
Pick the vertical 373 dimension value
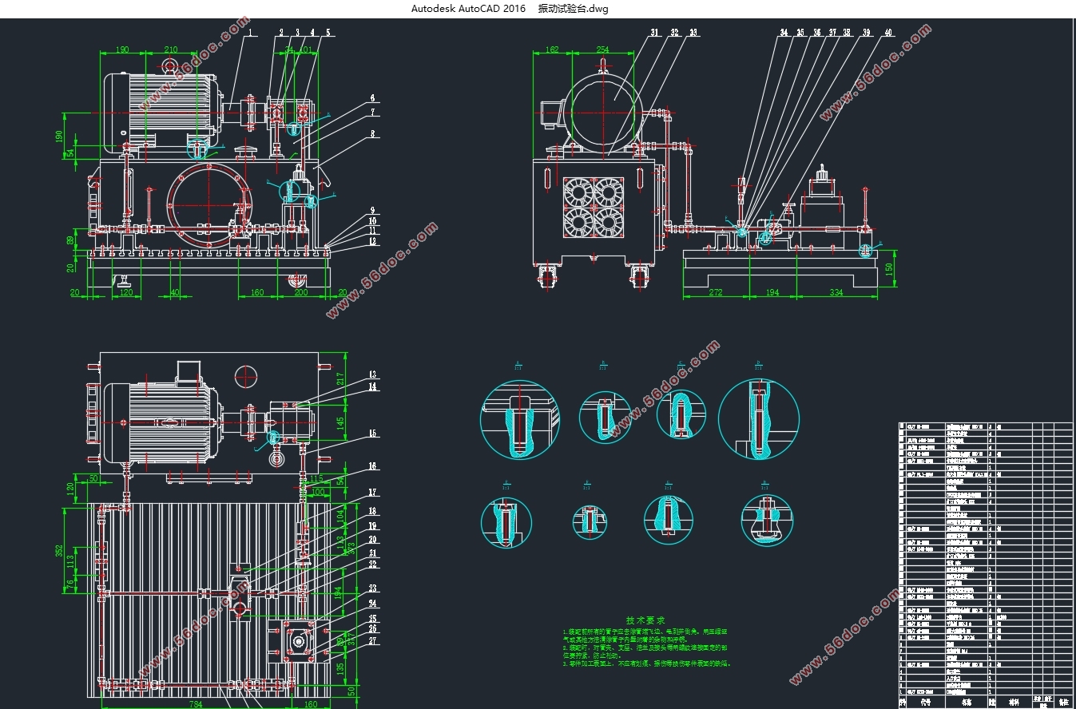point(352,549)
